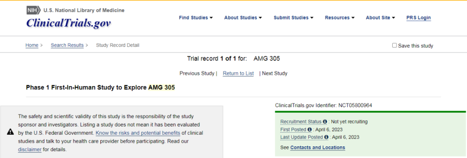The image size is (467, 158).
Task: Click the First Posted label
Action: pyautogui.click(x=293, y=130)
